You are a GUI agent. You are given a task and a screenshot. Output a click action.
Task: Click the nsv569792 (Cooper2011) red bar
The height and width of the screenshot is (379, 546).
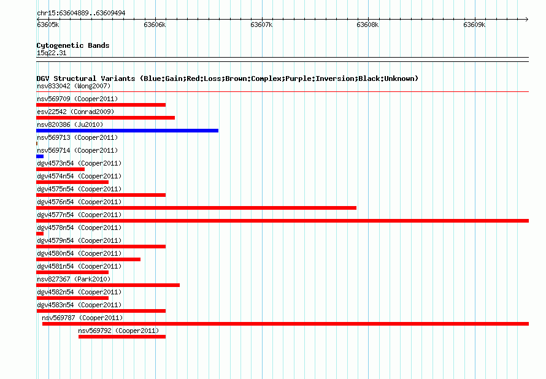click(122, 337)
